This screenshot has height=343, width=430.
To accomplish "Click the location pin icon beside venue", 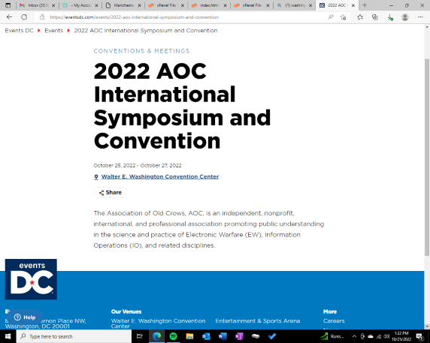I will [96, 177].
